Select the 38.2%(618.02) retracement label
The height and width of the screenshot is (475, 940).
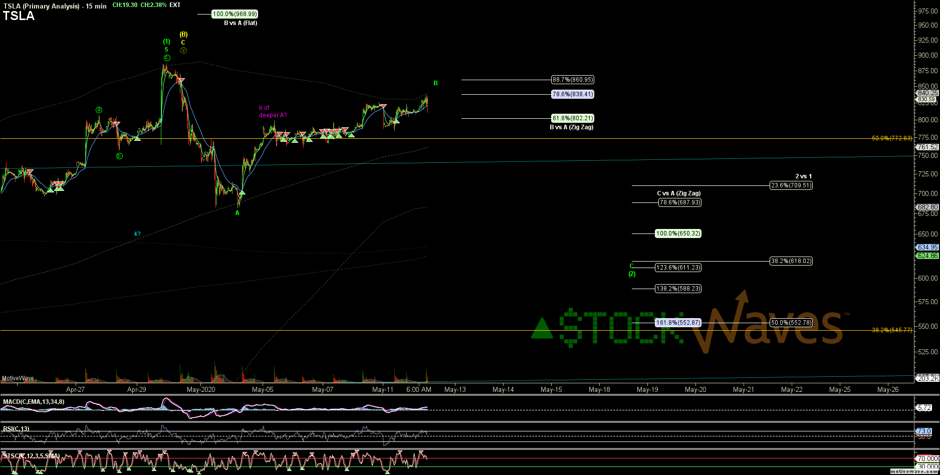click(791, 261)
